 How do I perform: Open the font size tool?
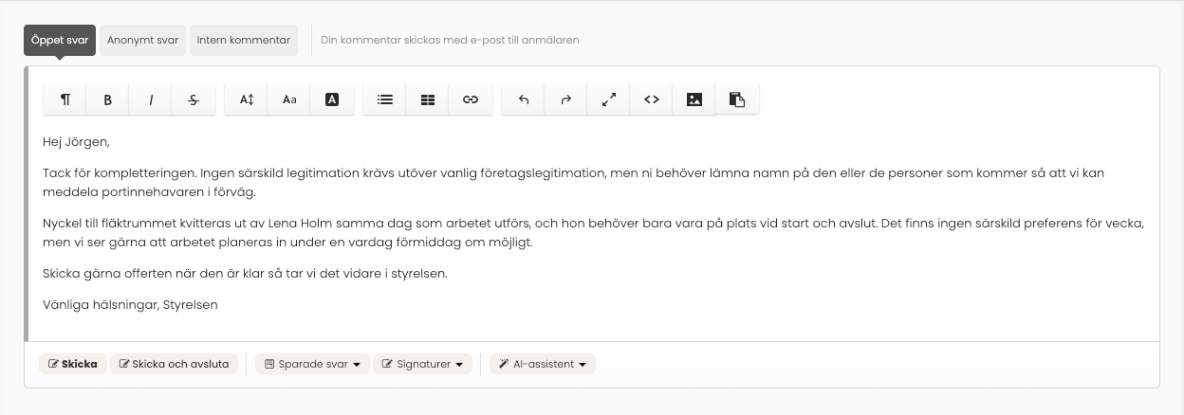(x=289, y=99)
